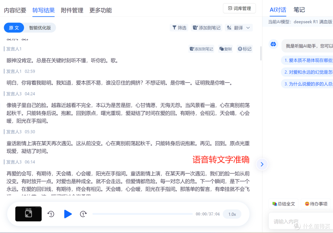Click the 标记 mark button

click(245, 49)
